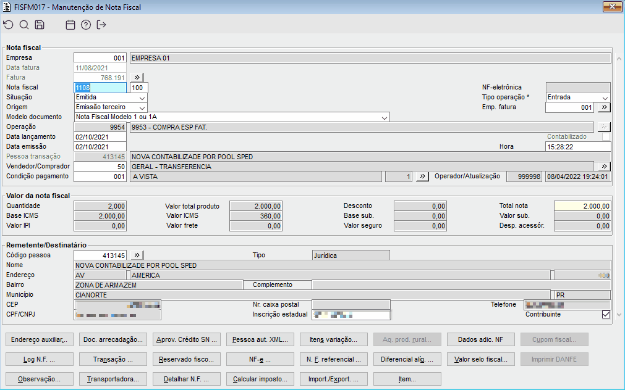Open the calendar toolbar icon
This screenshot has height=390, width=625.
[x=70, y=25]
